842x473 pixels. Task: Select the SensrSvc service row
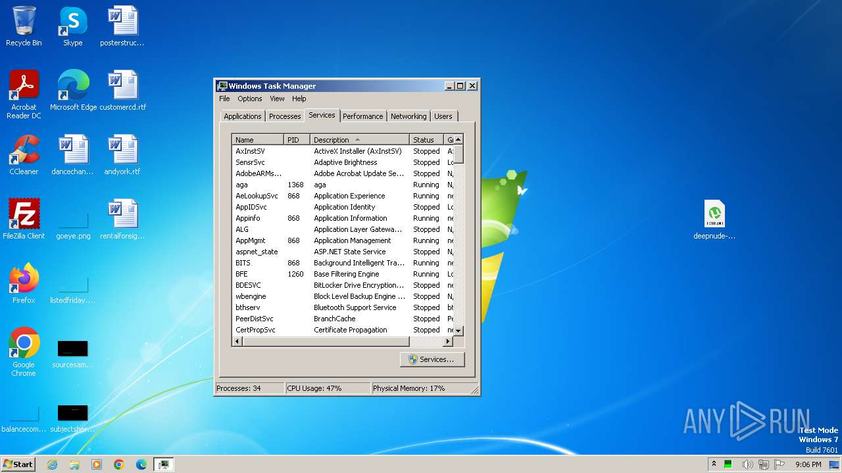(x=343, y=162)
